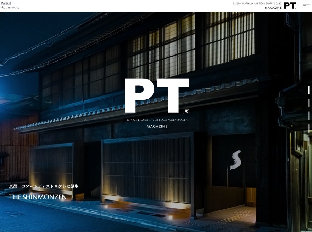Screen dimensions: 312x232
Task: Click the Japanese headline about Kyoto art district
Action: click(44, 186)
